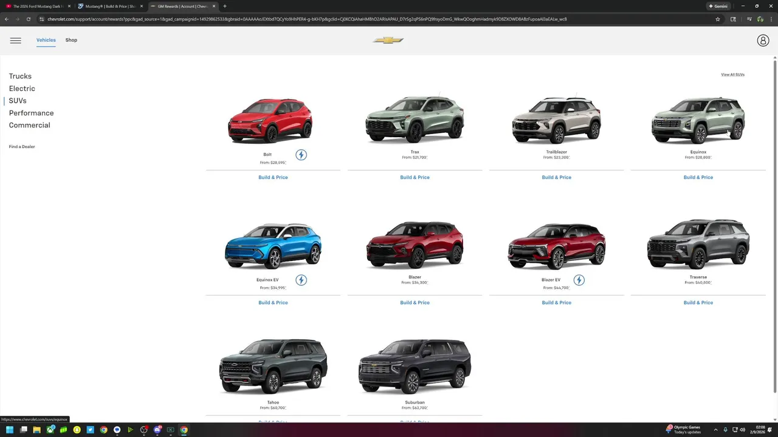Image resolution: width=778 pixels, height=437 pixels.
Task: Open the black Suburban vehicle image
Action: 415,367
